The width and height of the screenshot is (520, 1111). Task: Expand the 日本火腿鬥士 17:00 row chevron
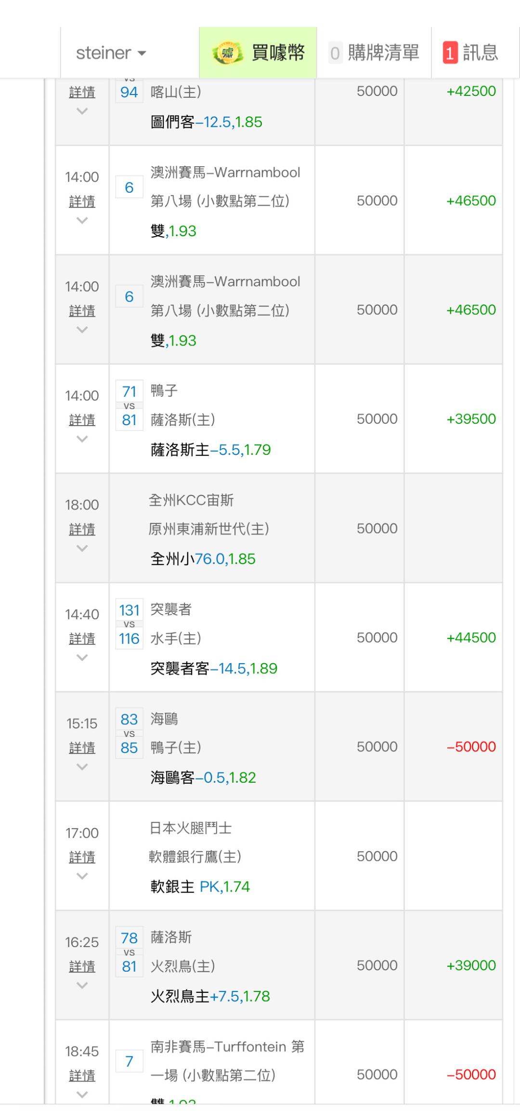tap(82, 876)
